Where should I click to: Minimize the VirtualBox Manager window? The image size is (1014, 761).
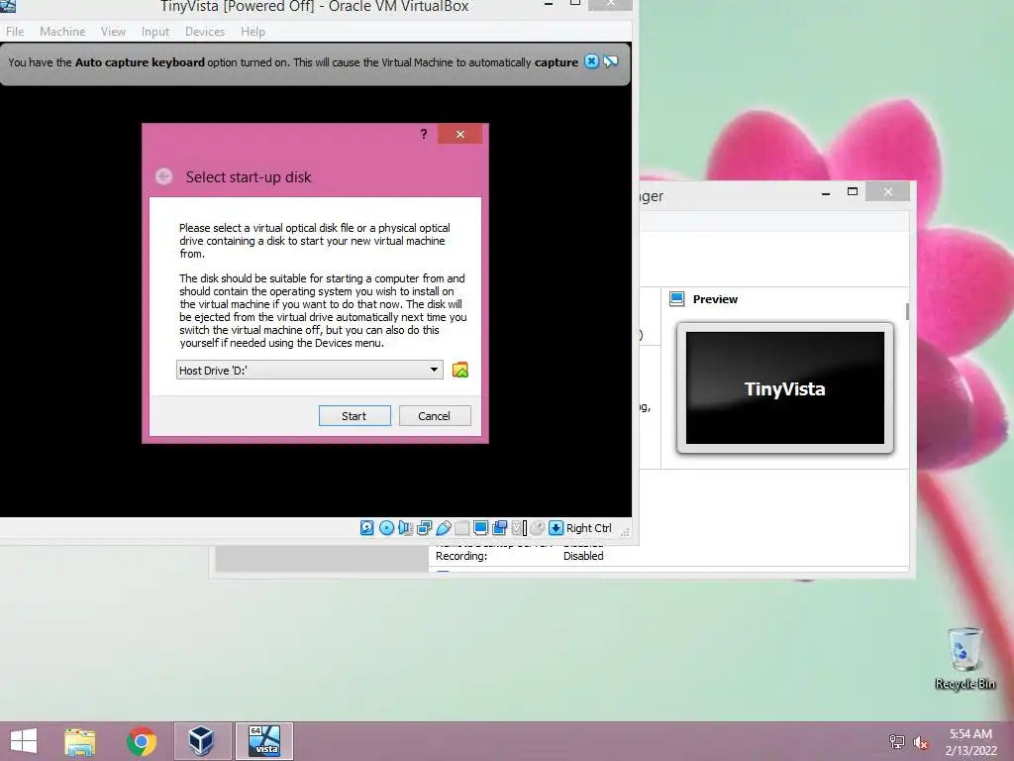click(826, 192)
